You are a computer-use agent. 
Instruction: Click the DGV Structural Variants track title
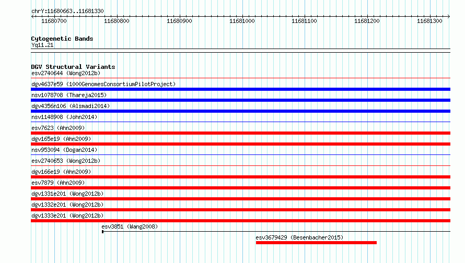point(73,67)
